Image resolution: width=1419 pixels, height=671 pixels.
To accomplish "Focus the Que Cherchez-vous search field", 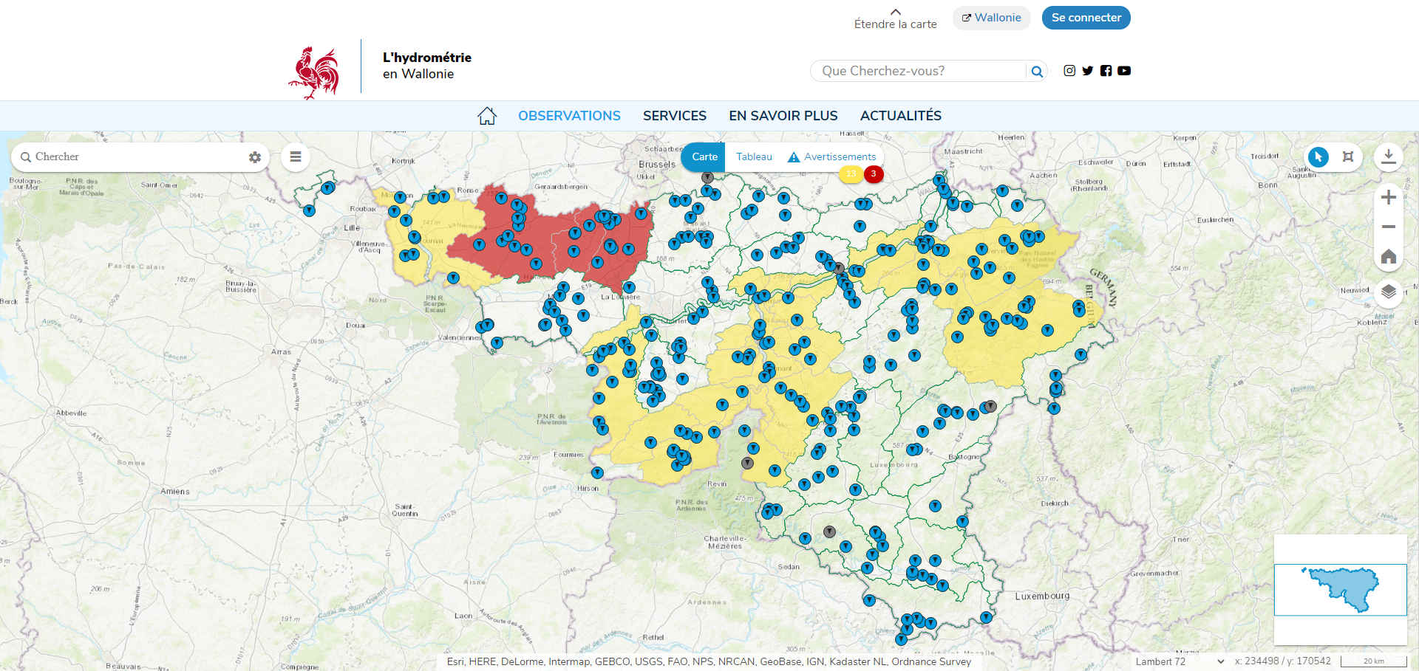I will (x=920, y=71).
